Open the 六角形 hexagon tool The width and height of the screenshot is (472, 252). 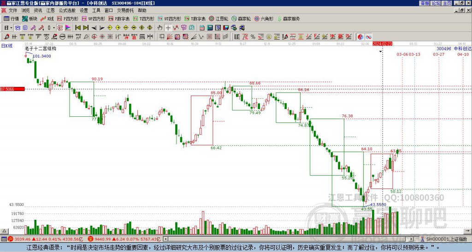tap(264, 18)
